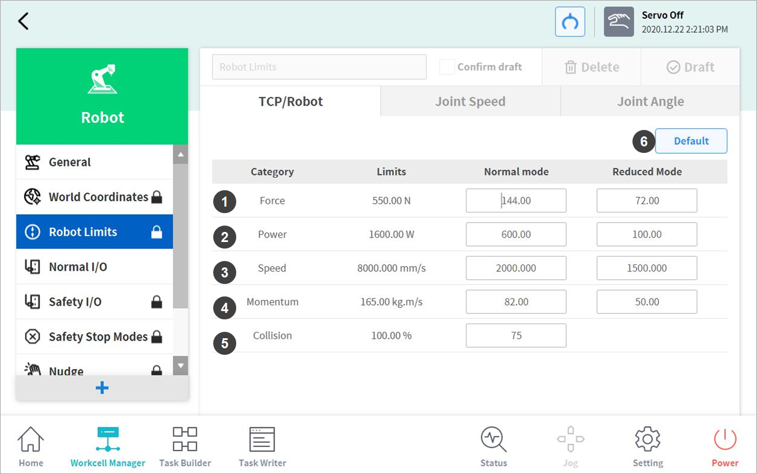Viewport: 757px width, 474px height.
Task: Click the hand guiding icon beside Servo Off
Action: 618,22
